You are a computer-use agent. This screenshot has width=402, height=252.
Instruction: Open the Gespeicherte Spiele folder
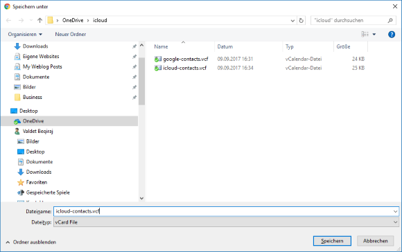48,192
